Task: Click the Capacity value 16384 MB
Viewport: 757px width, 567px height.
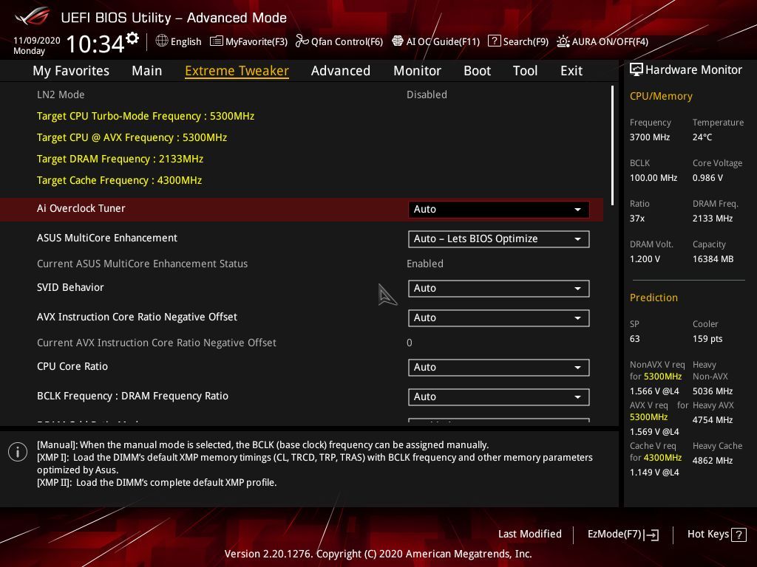Action: click(x=713, y=259)
